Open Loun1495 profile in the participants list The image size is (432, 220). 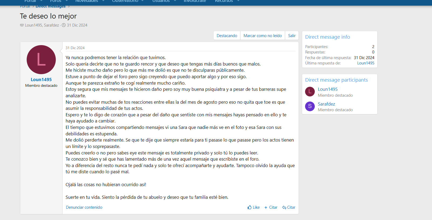pos(328,89)
